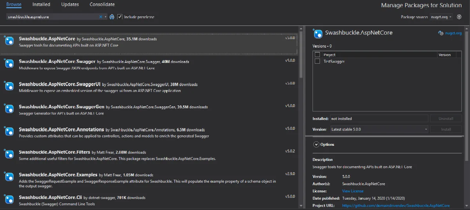Click the Swashbuckle.AspNetCore.Filters package icon
The image size is (470, 210).
[9, 154]
